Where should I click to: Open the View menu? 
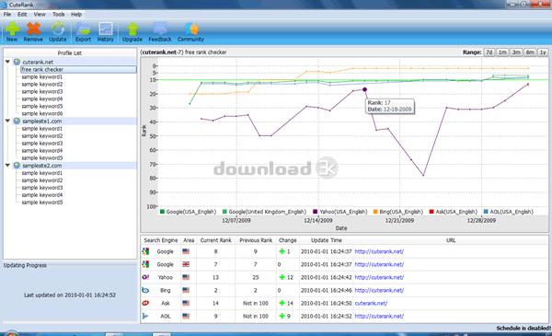[x=40, y=15]
